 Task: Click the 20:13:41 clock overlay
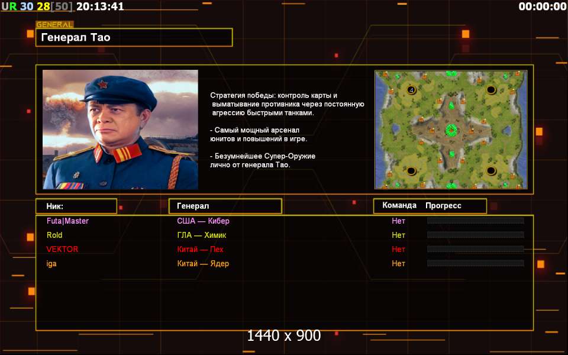(100, 6)
